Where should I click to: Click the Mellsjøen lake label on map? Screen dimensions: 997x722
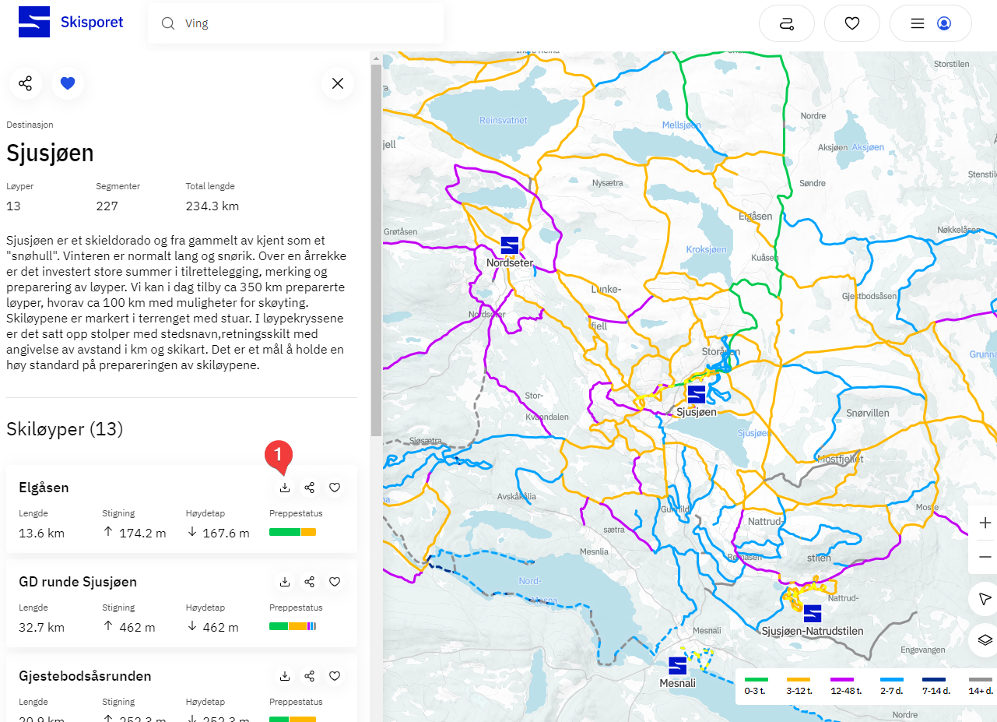click(x=681, y=125)
